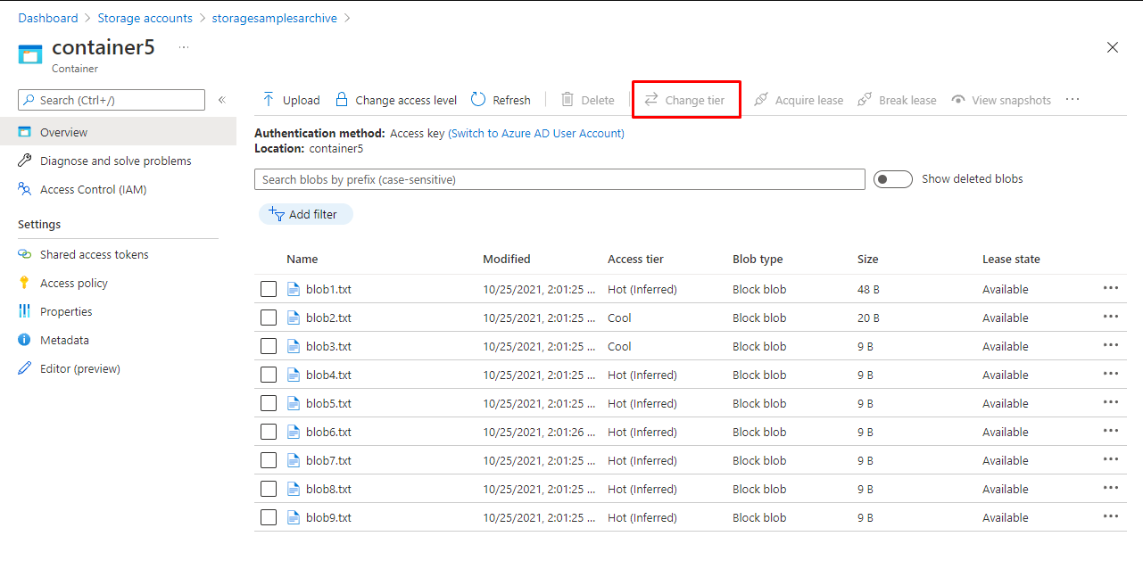Sort by the Access tier column header
The height and width of the screenshot is (561, 1143).
point(635,259)
